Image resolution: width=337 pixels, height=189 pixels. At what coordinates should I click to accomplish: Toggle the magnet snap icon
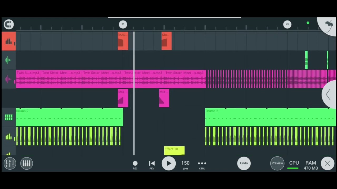pyautogui.click(x=9, y=24)
